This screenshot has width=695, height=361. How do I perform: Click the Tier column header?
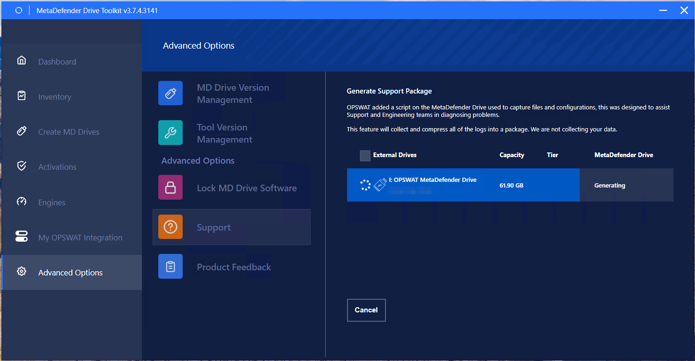[553, 155]
